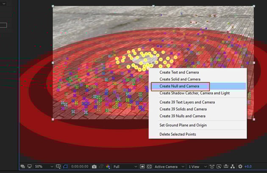Open the Full resolution dropdown

coord(125,167)
